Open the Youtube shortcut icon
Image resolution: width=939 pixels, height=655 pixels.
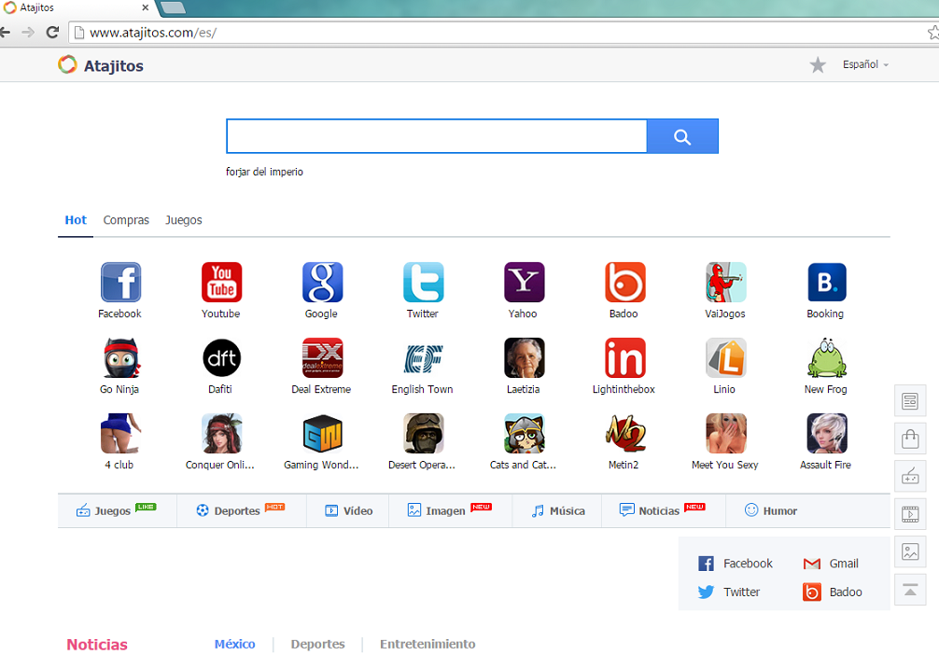(x=221, y=282)
